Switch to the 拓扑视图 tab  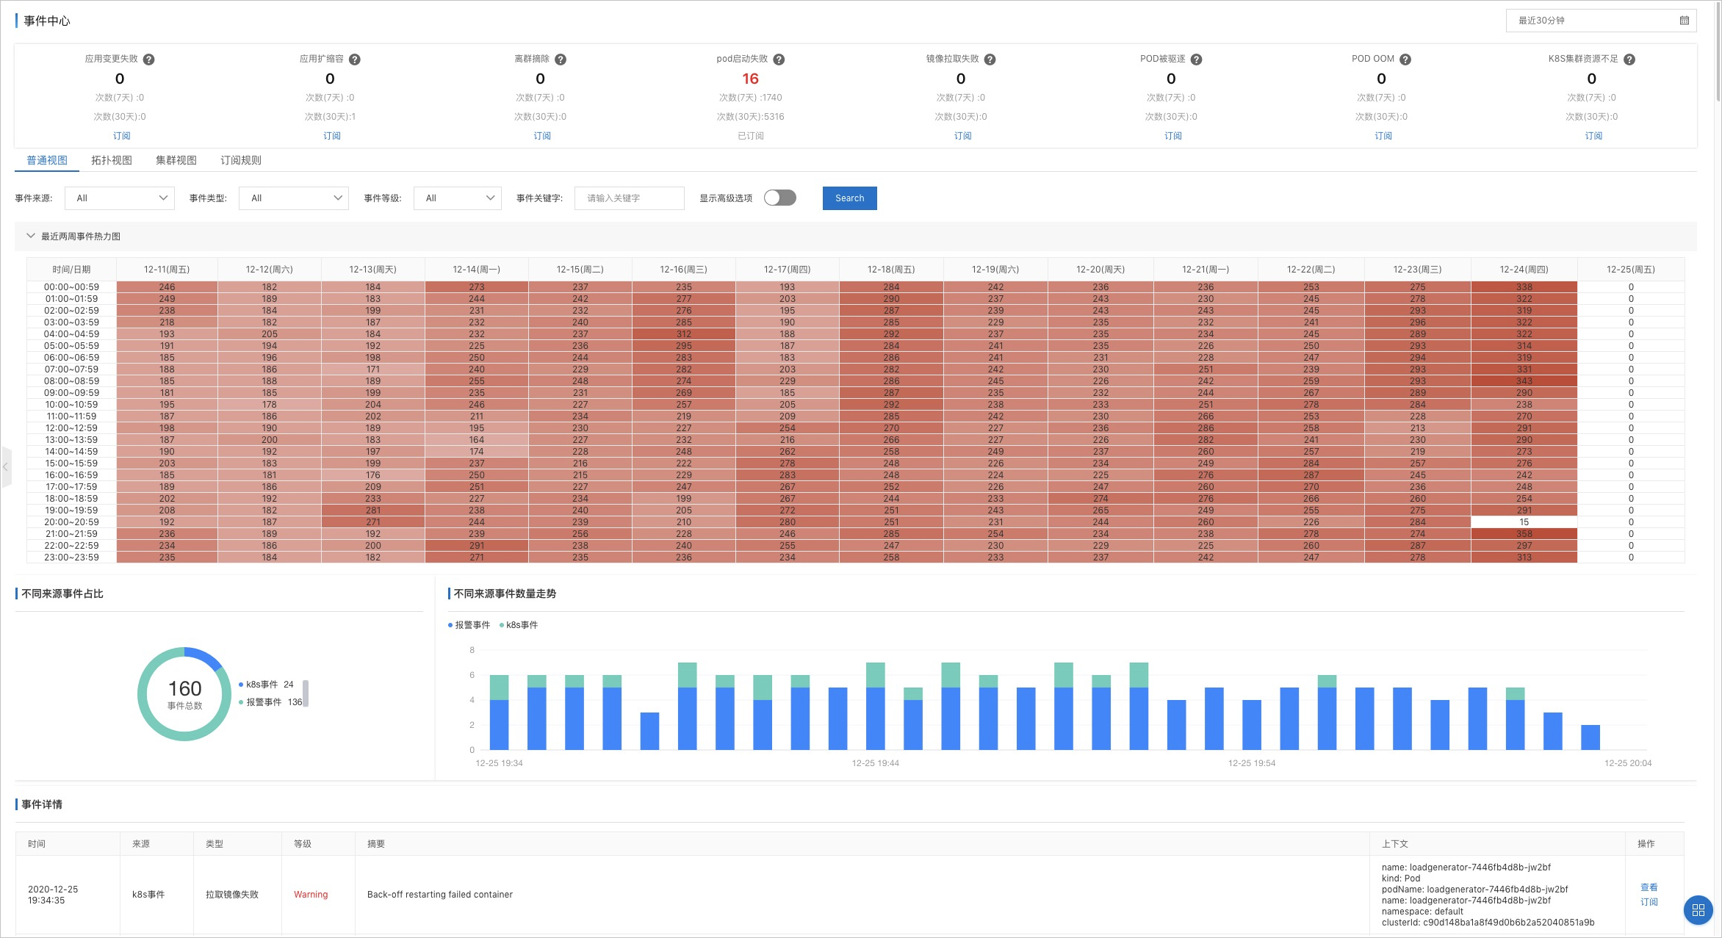pyautogui.click(x=112, y=160)
